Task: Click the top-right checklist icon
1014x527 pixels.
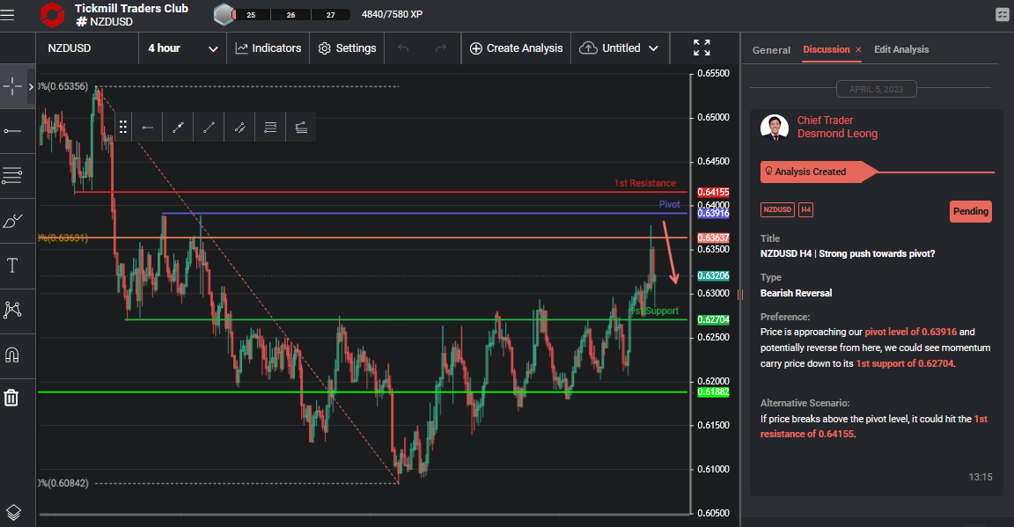Action: [x=1003, y=14]
